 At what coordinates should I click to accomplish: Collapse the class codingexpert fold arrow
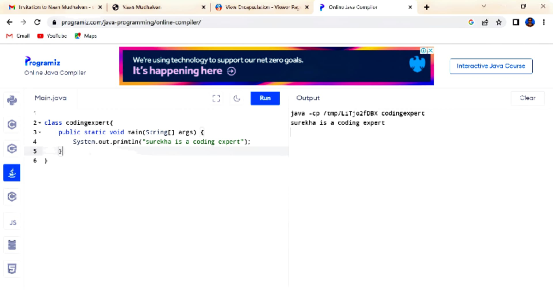click(x=39, y=123)
